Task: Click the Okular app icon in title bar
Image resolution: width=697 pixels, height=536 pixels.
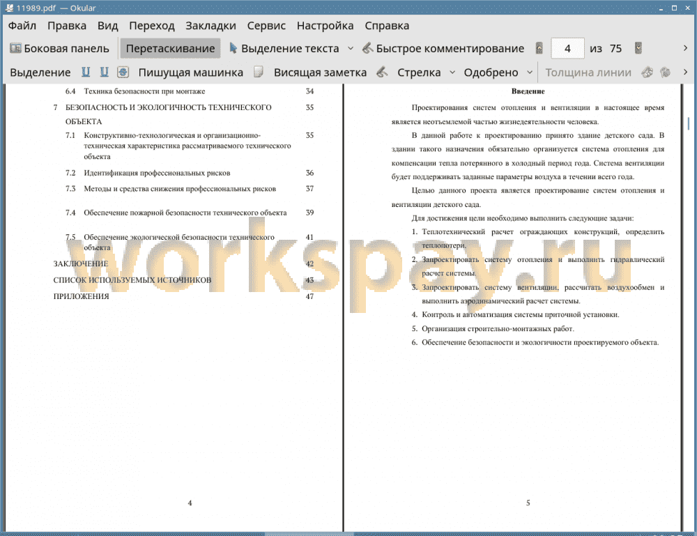Action: click(9, 8)
